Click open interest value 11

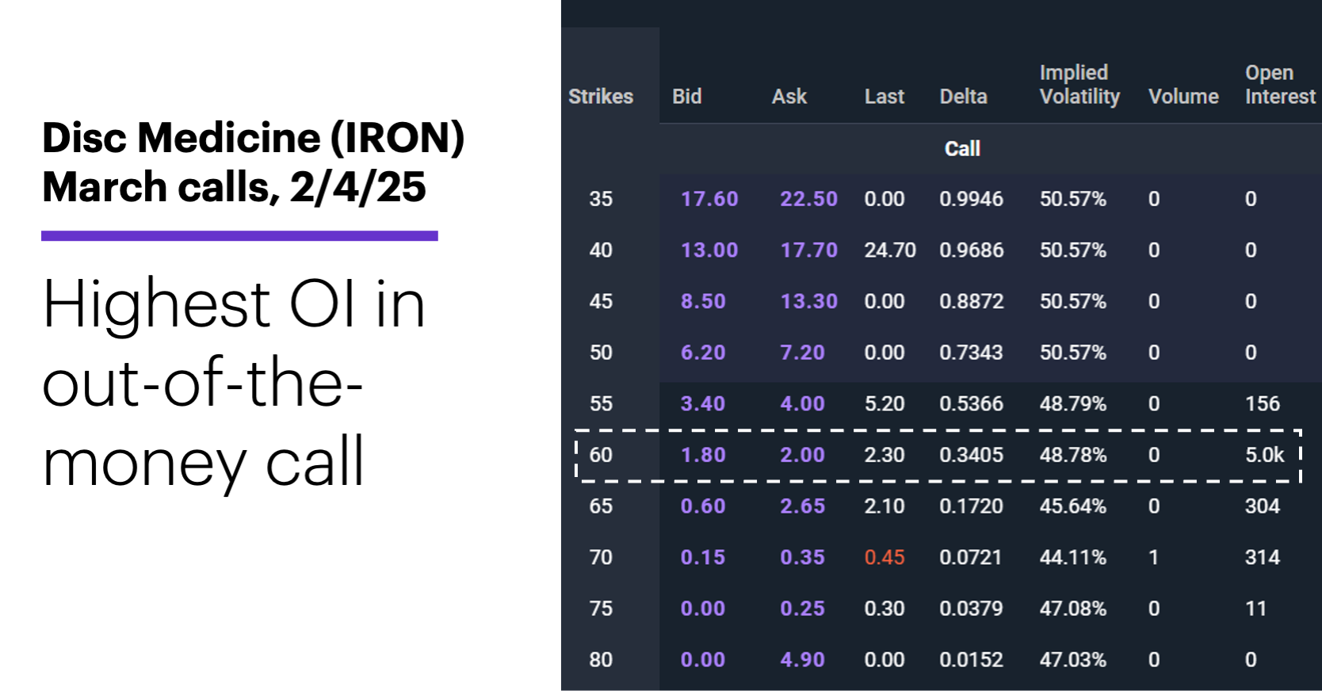[x=1256, y=609]
